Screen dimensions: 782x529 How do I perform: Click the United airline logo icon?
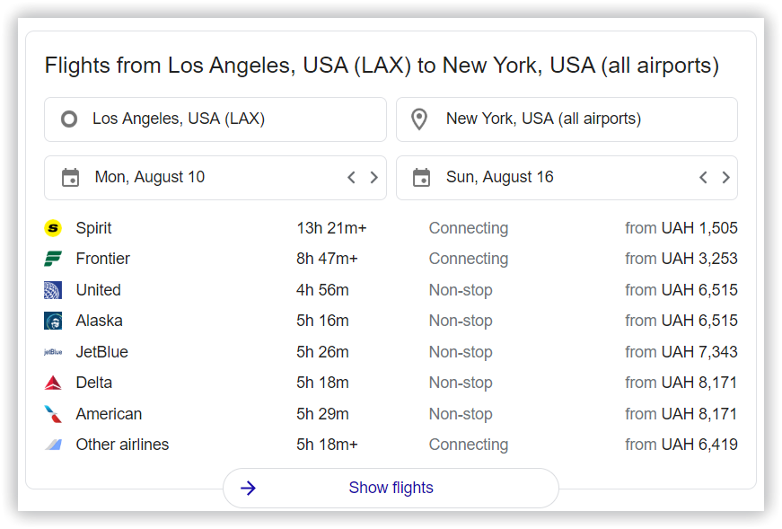53,290
